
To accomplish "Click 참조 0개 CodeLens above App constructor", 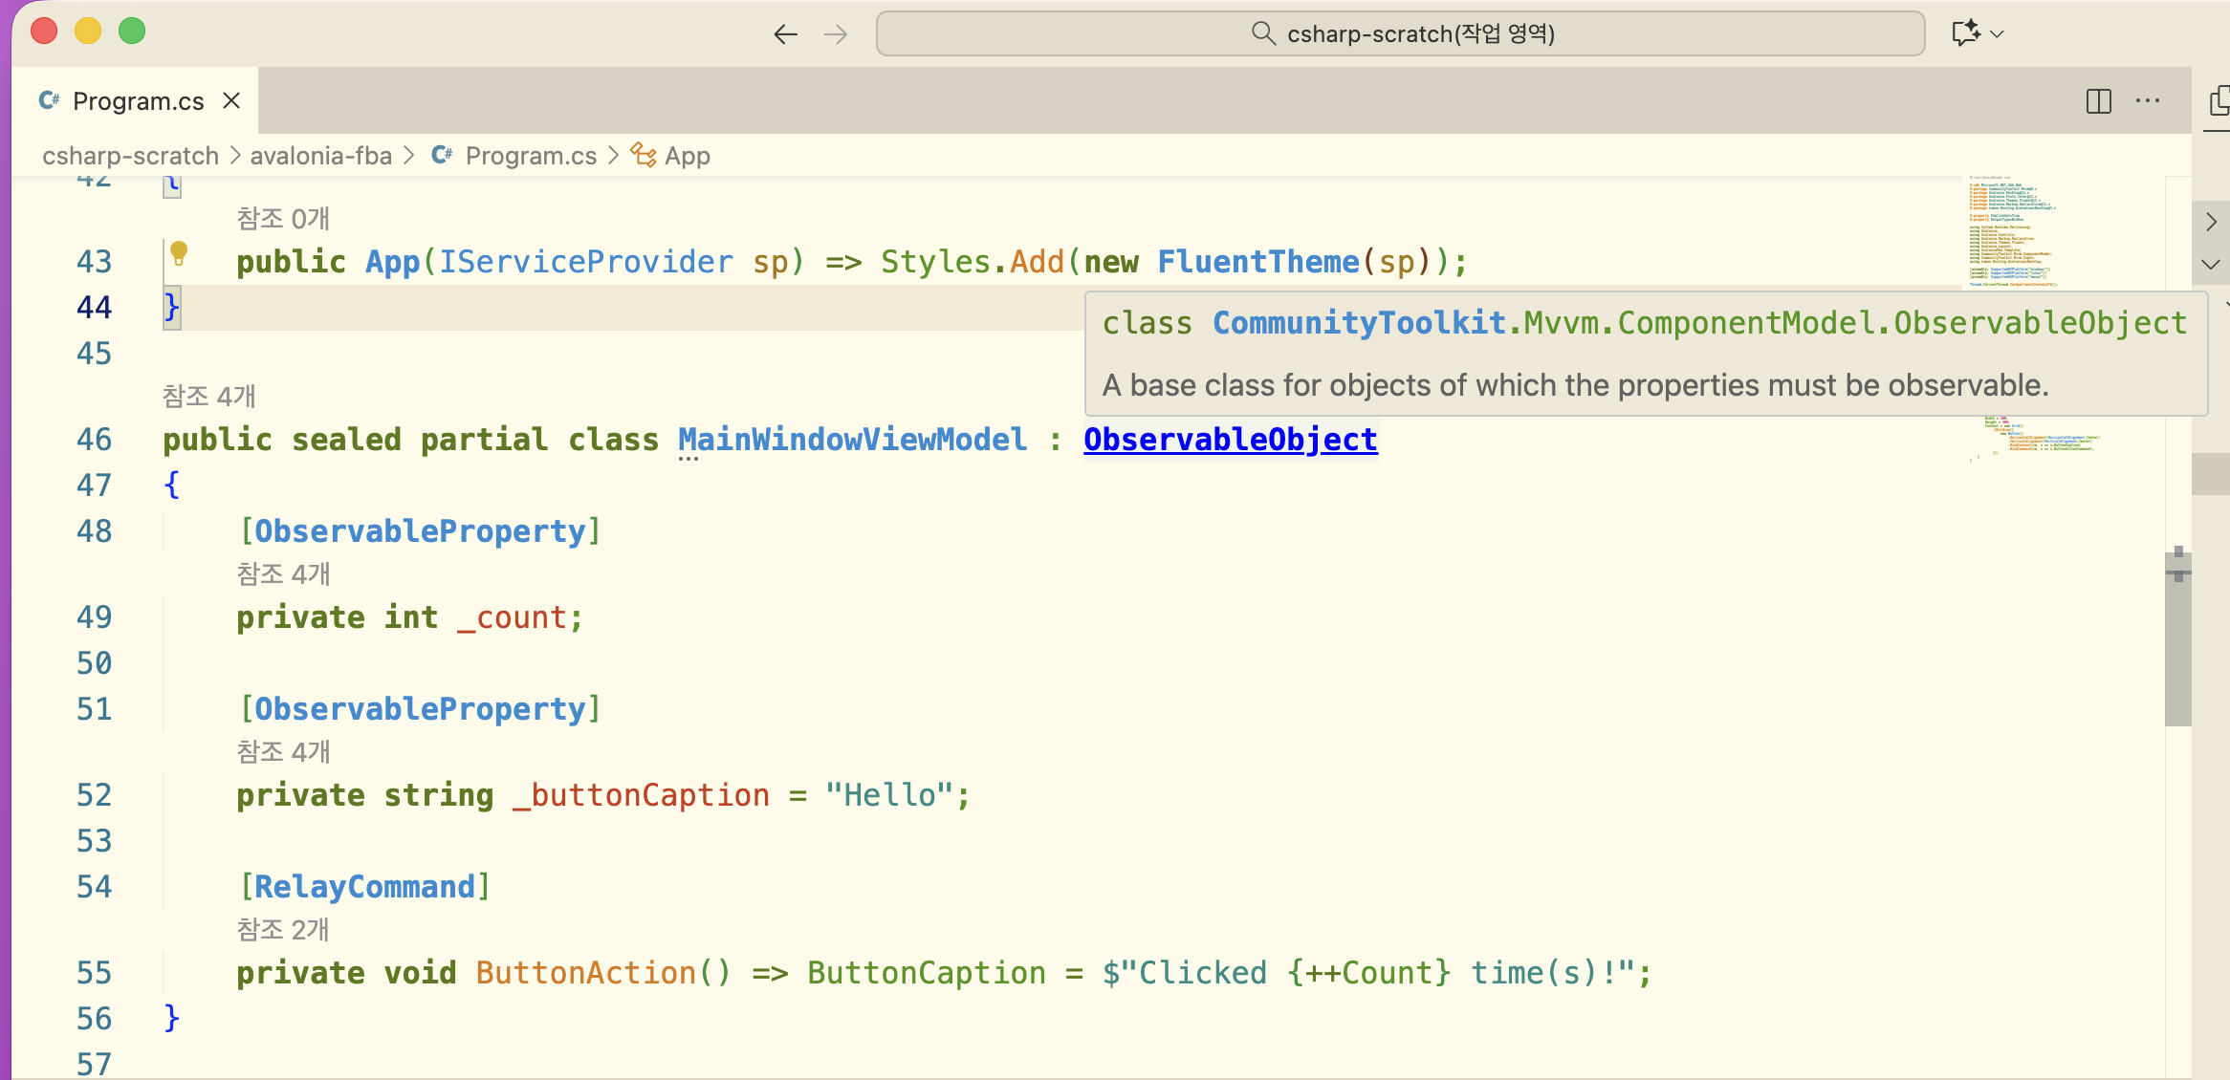I will tap(283, 219).
